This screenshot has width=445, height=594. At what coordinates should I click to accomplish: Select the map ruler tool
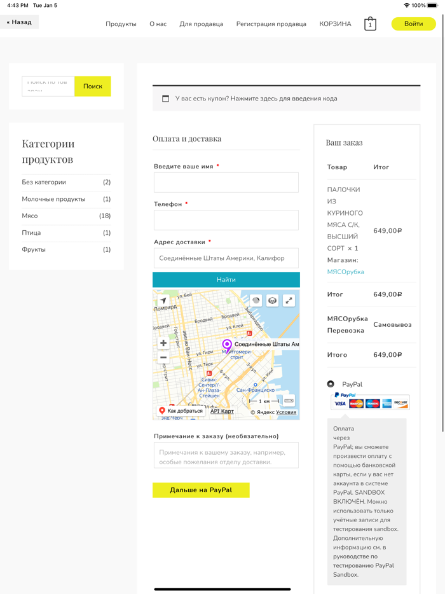point(289,401)
